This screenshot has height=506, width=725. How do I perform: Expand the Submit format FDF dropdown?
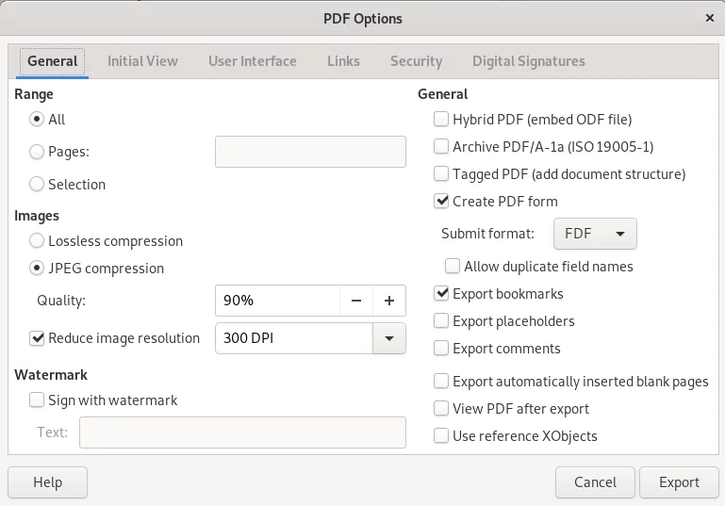coord(595,234)
